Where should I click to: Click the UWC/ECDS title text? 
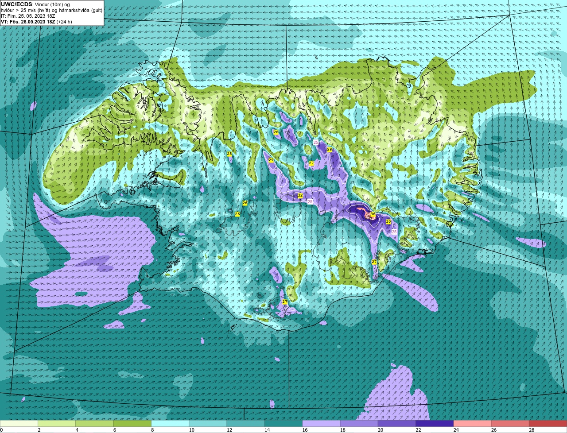[x=16, y=4]
